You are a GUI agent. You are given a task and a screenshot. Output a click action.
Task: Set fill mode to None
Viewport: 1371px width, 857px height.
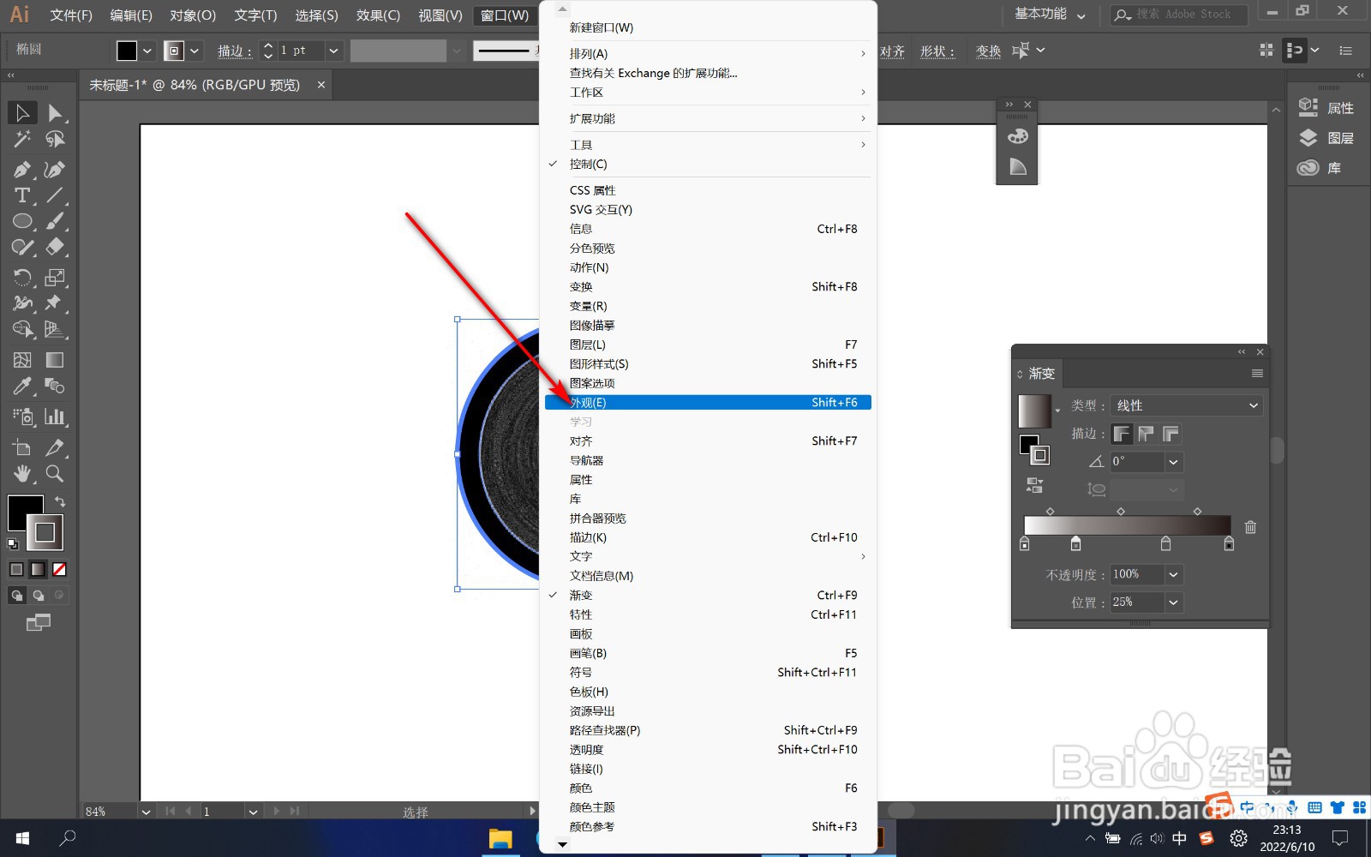point(59,569)
